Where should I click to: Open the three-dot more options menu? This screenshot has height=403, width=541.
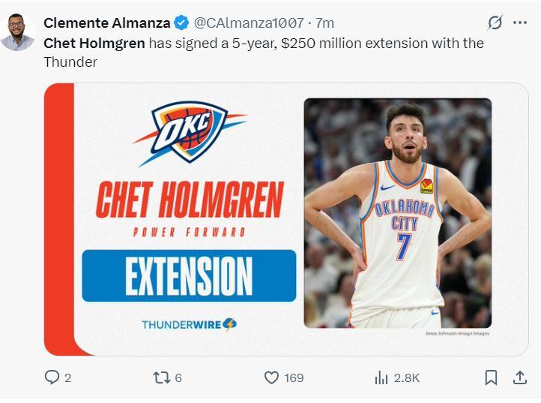(x=520, y=23)
